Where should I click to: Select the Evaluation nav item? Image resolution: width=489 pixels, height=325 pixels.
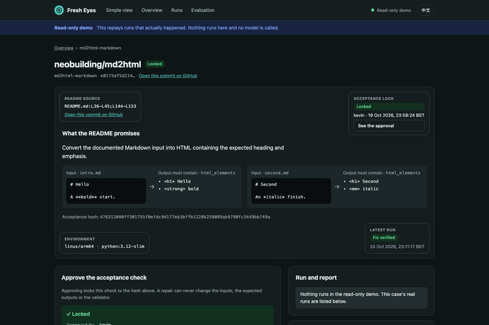[x=203, y=10]
